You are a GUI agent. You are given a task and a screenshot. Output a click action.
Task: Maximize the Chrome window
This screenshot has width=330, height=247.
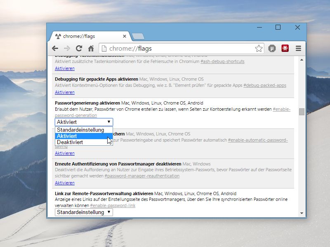click(x=278, y=27)
